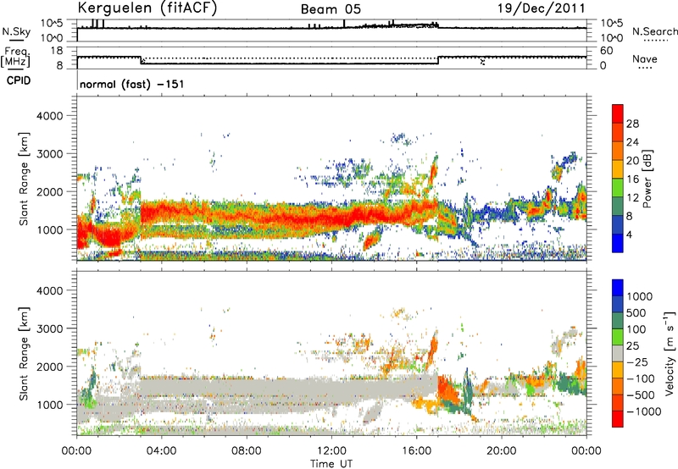The height and width of the screenshot is (469, 678).
Task: Click the 'Slant Range [km]' label of power panel
Action: [x=24, y=179]
